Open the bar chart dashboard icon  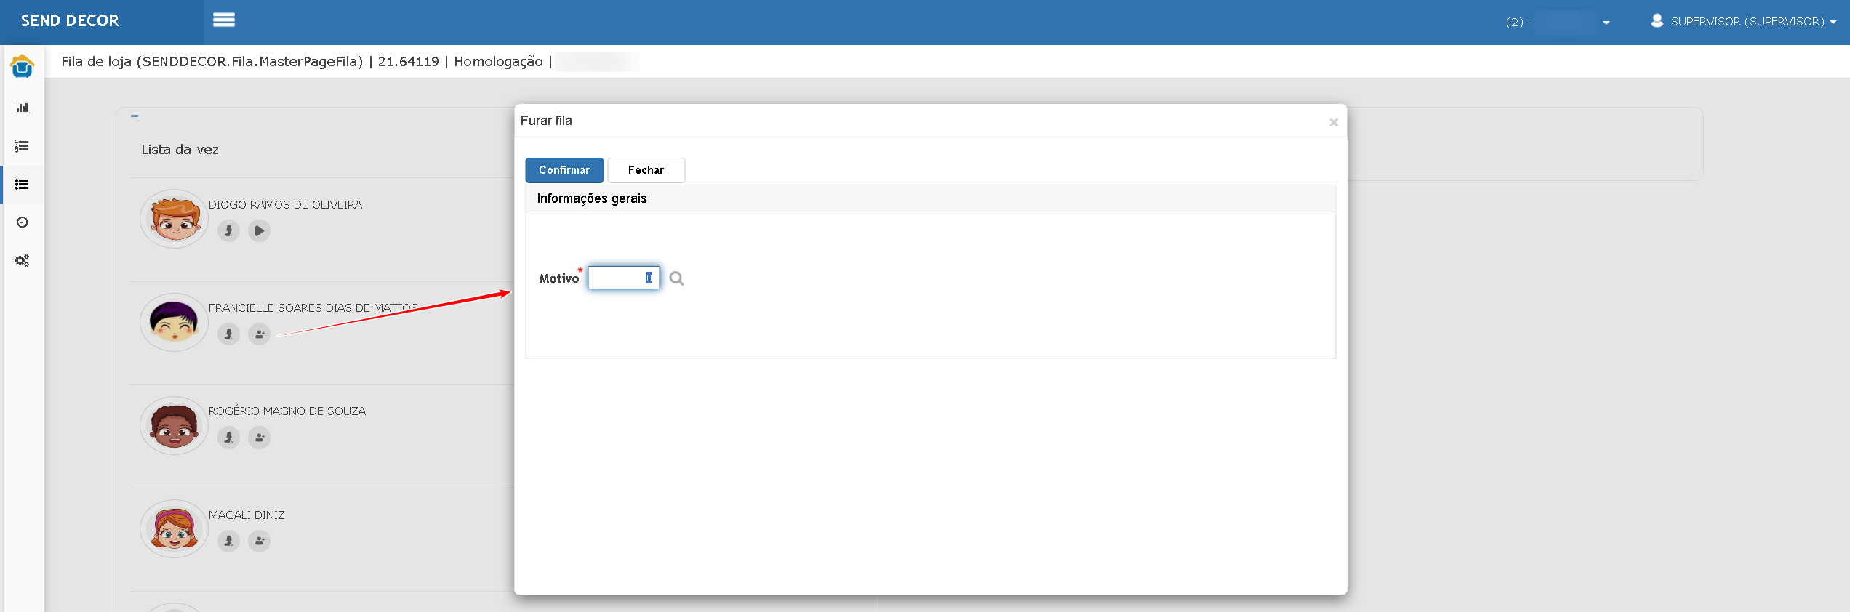point(22,108)
